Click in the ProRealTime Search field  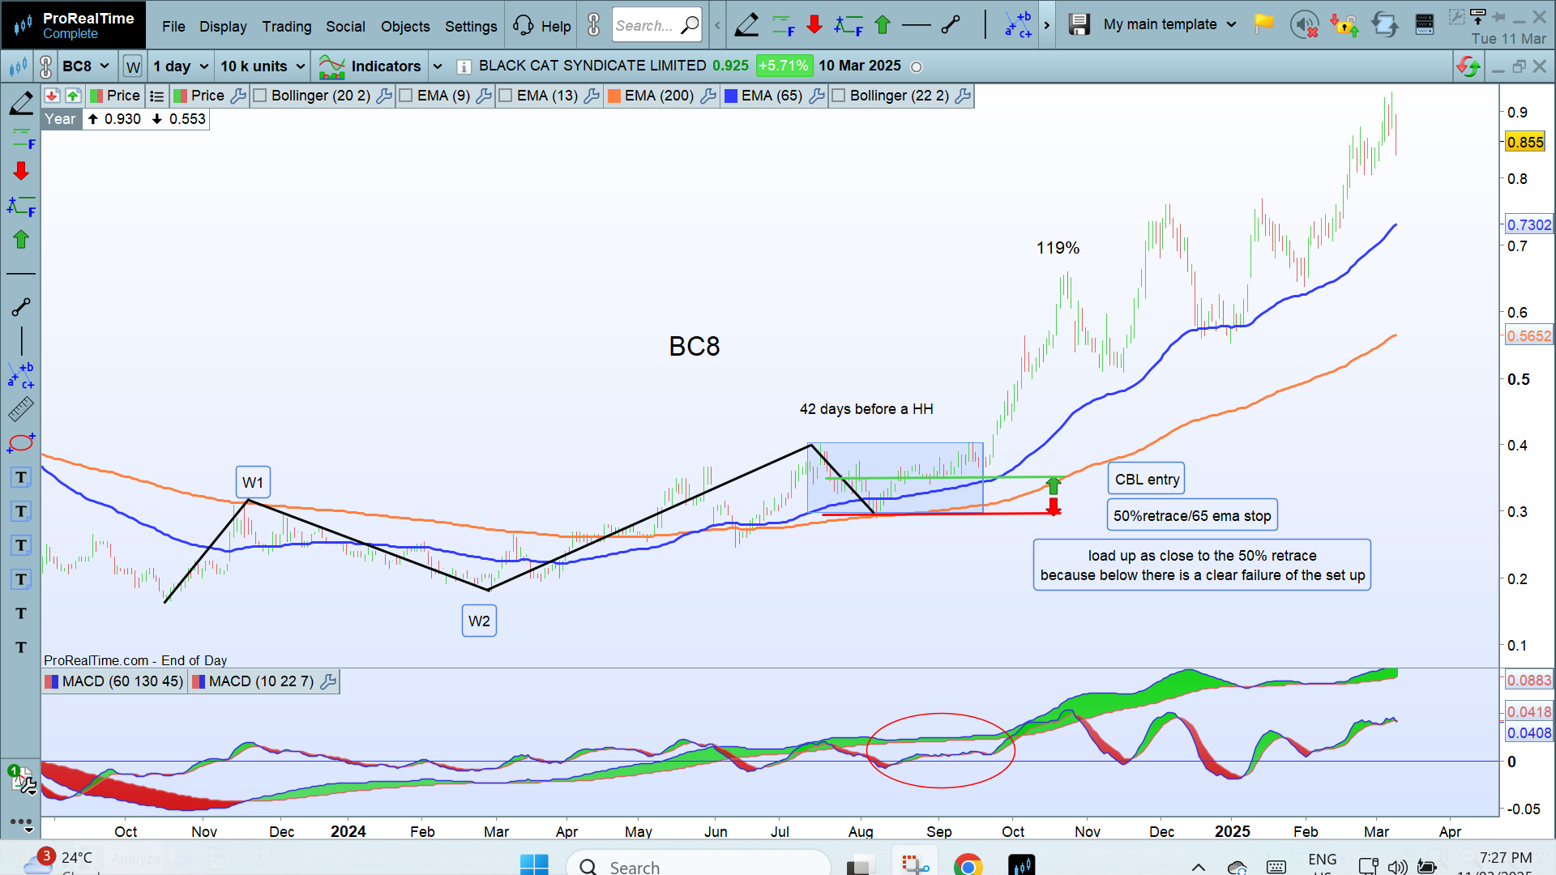(656, 25)
